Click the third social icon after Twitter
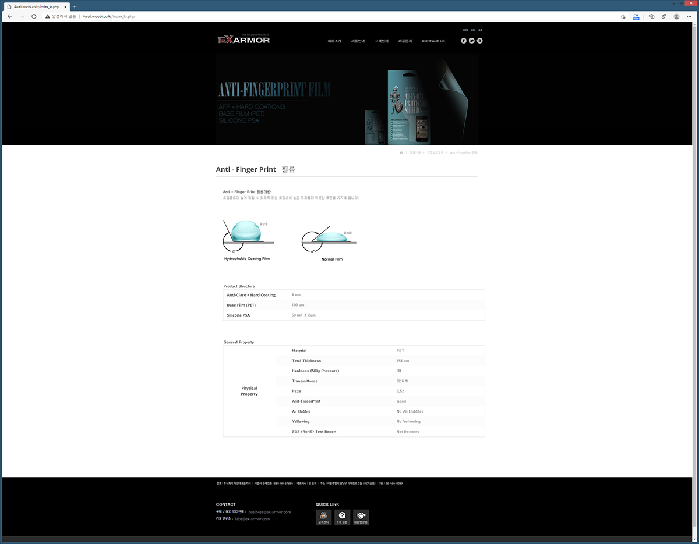The height and width of the screenshot is (544, 699). (480, 41)
